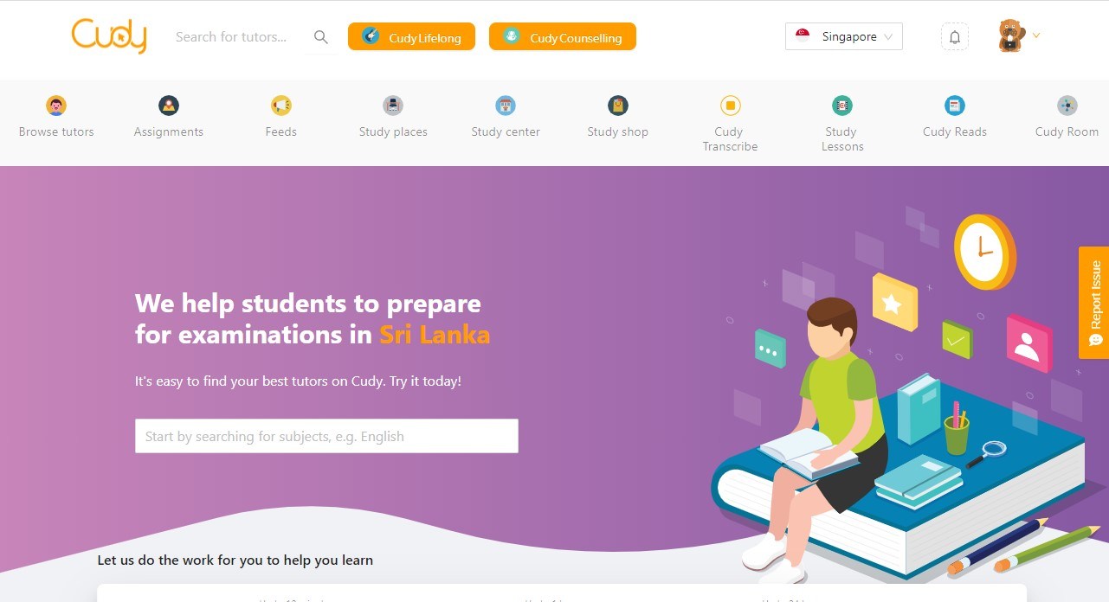
Task: Click the magnifier icon beside the tutor search
Action: coord(321,37)
